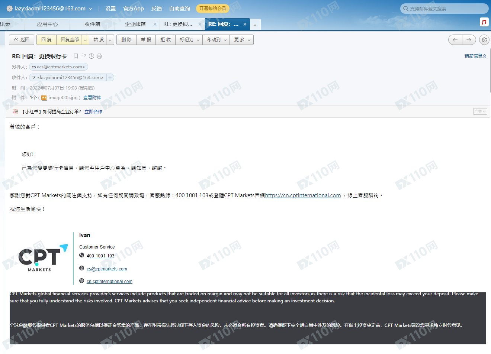This screenshot has width=491, height=354.
Task: Click cn.cptinternational.com signature link
Action: click(x=109, y=282)
